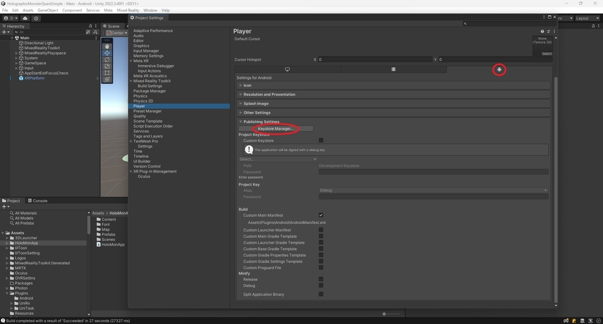The width and height of the screenshot is (603, 324).
Task: Open the Project Key Alias dropdown
Action: tap(433, 190)
